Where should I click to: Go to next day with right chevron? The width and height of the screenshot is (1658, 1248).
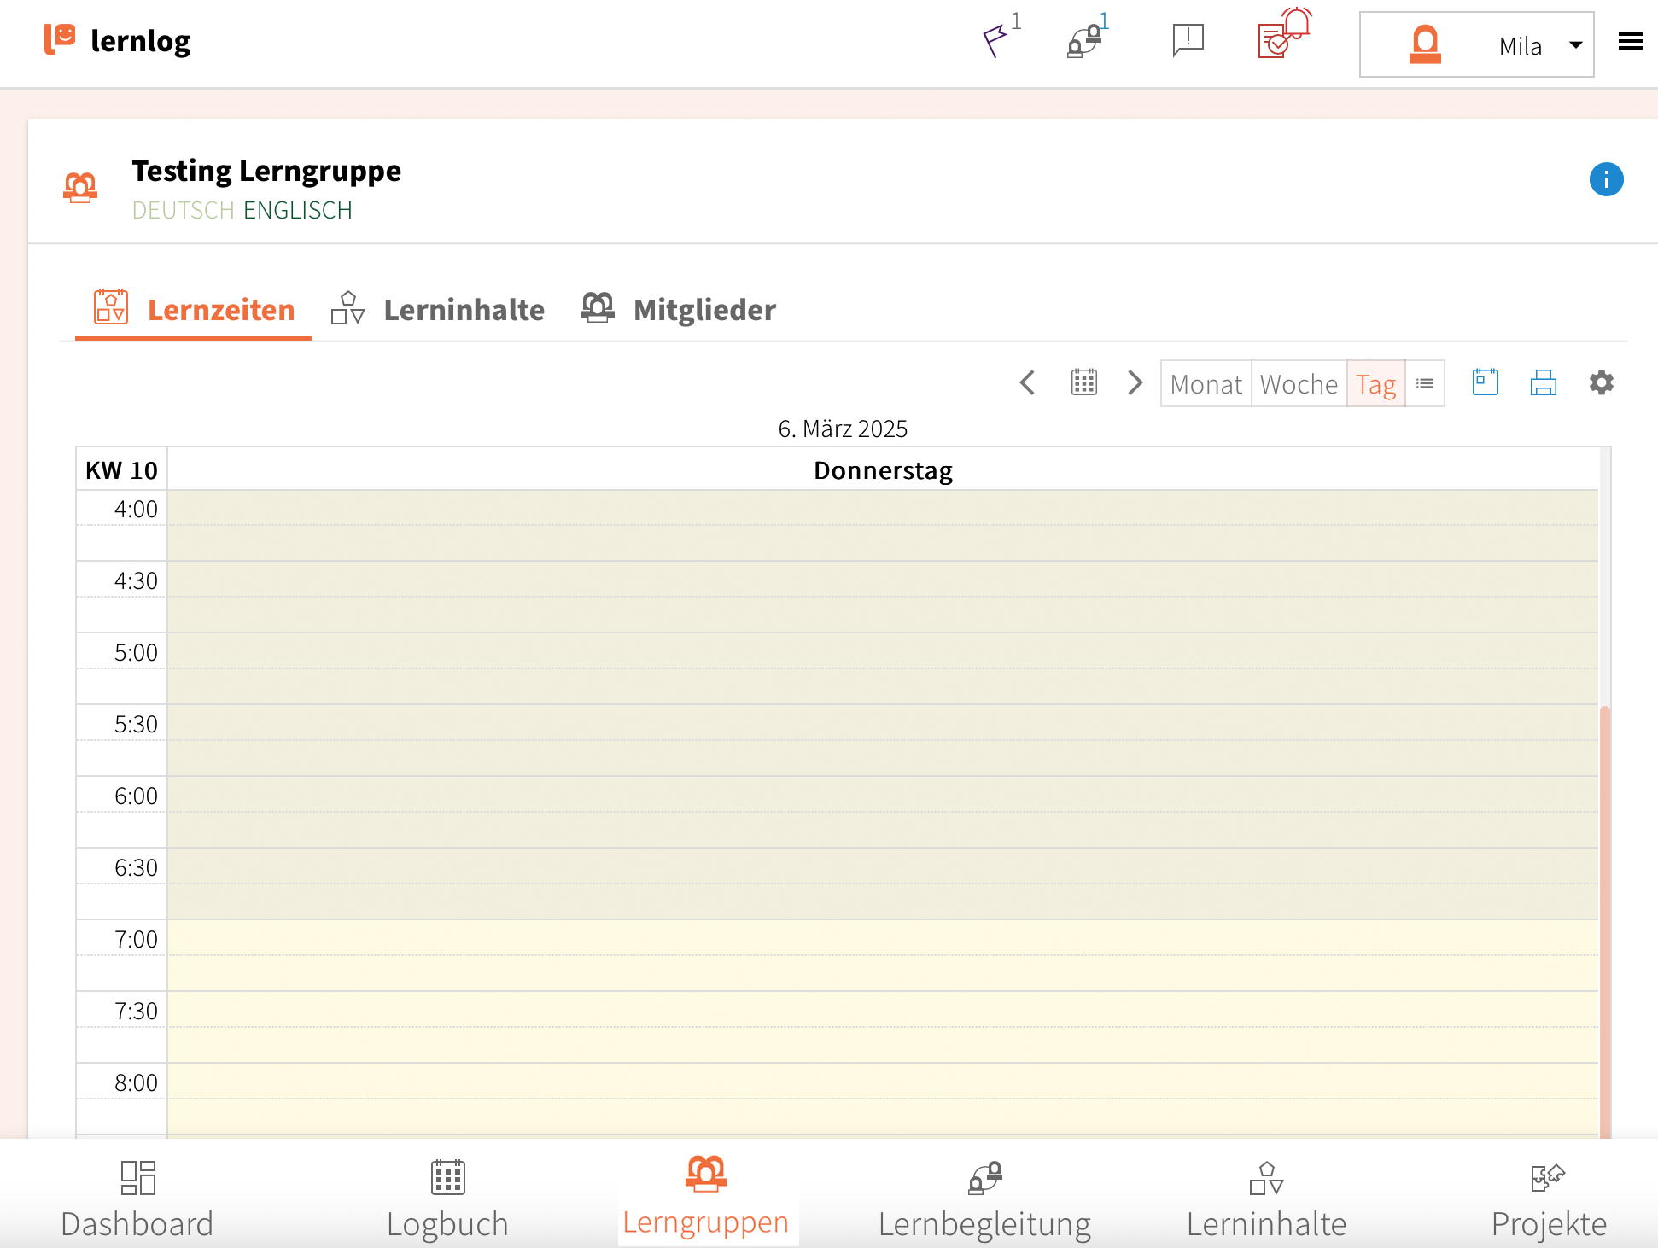(1135, 382)
